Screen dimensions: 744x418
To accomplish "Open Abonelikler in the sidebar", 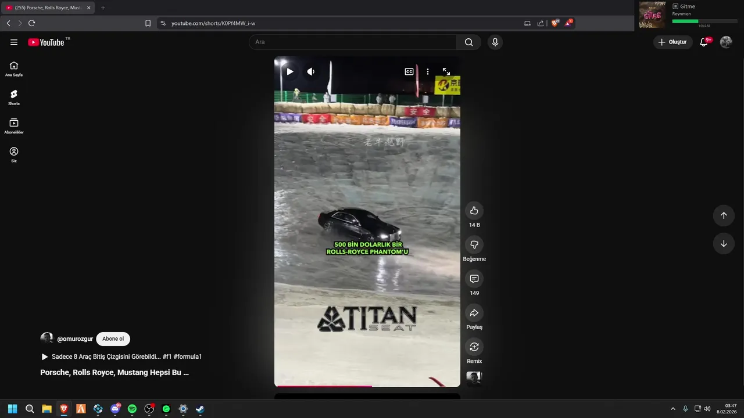I will [x=14, y=126].
